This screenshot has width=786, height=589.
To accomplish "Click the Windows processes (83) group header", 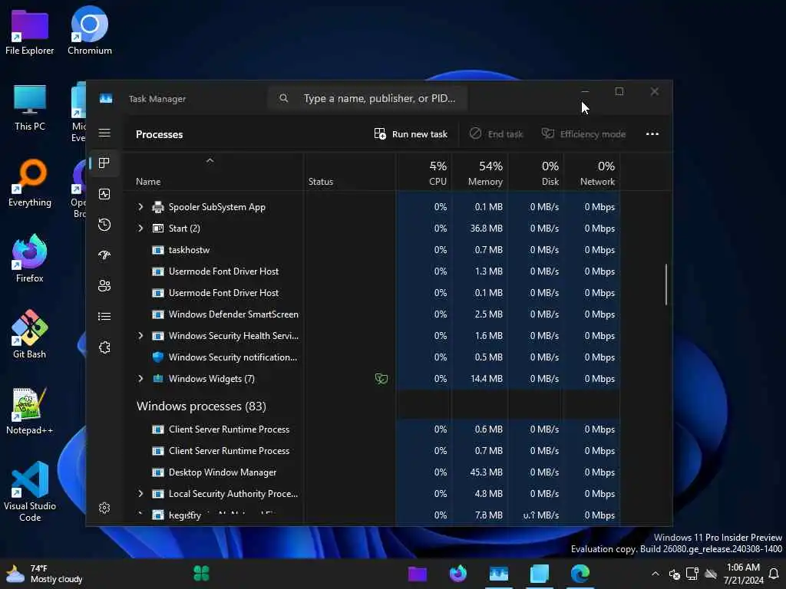I will 202,406.
